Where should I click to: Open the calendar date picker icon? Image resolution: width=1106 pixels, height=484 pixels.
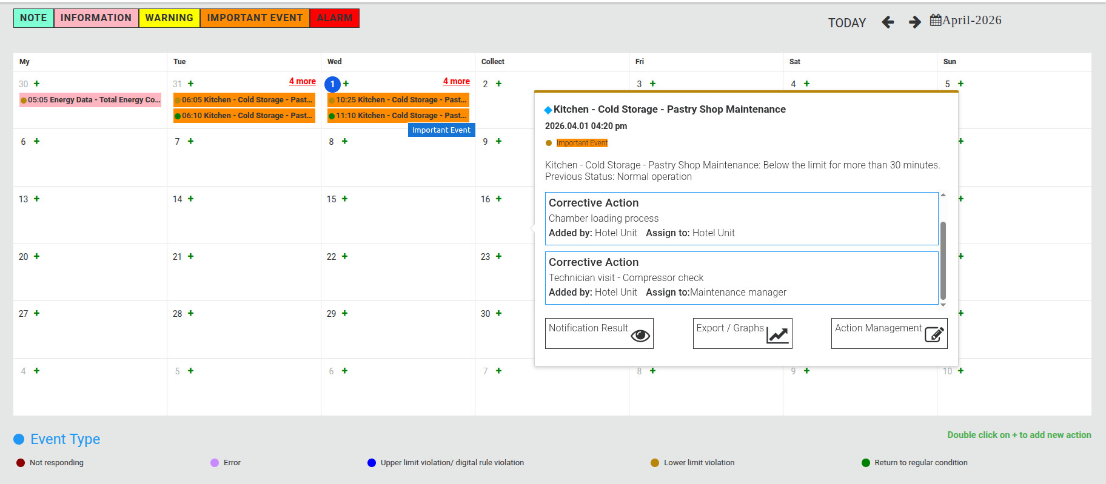[936, 20]
